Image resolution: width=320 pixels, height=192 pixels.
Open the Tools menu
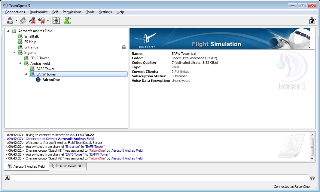tap(90, 12)
